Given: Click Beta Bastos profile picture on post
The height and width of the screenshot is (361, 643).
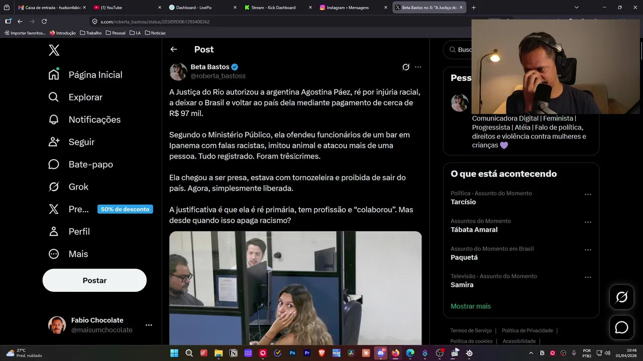Looking at the screenshot, I should click(178, 72).
